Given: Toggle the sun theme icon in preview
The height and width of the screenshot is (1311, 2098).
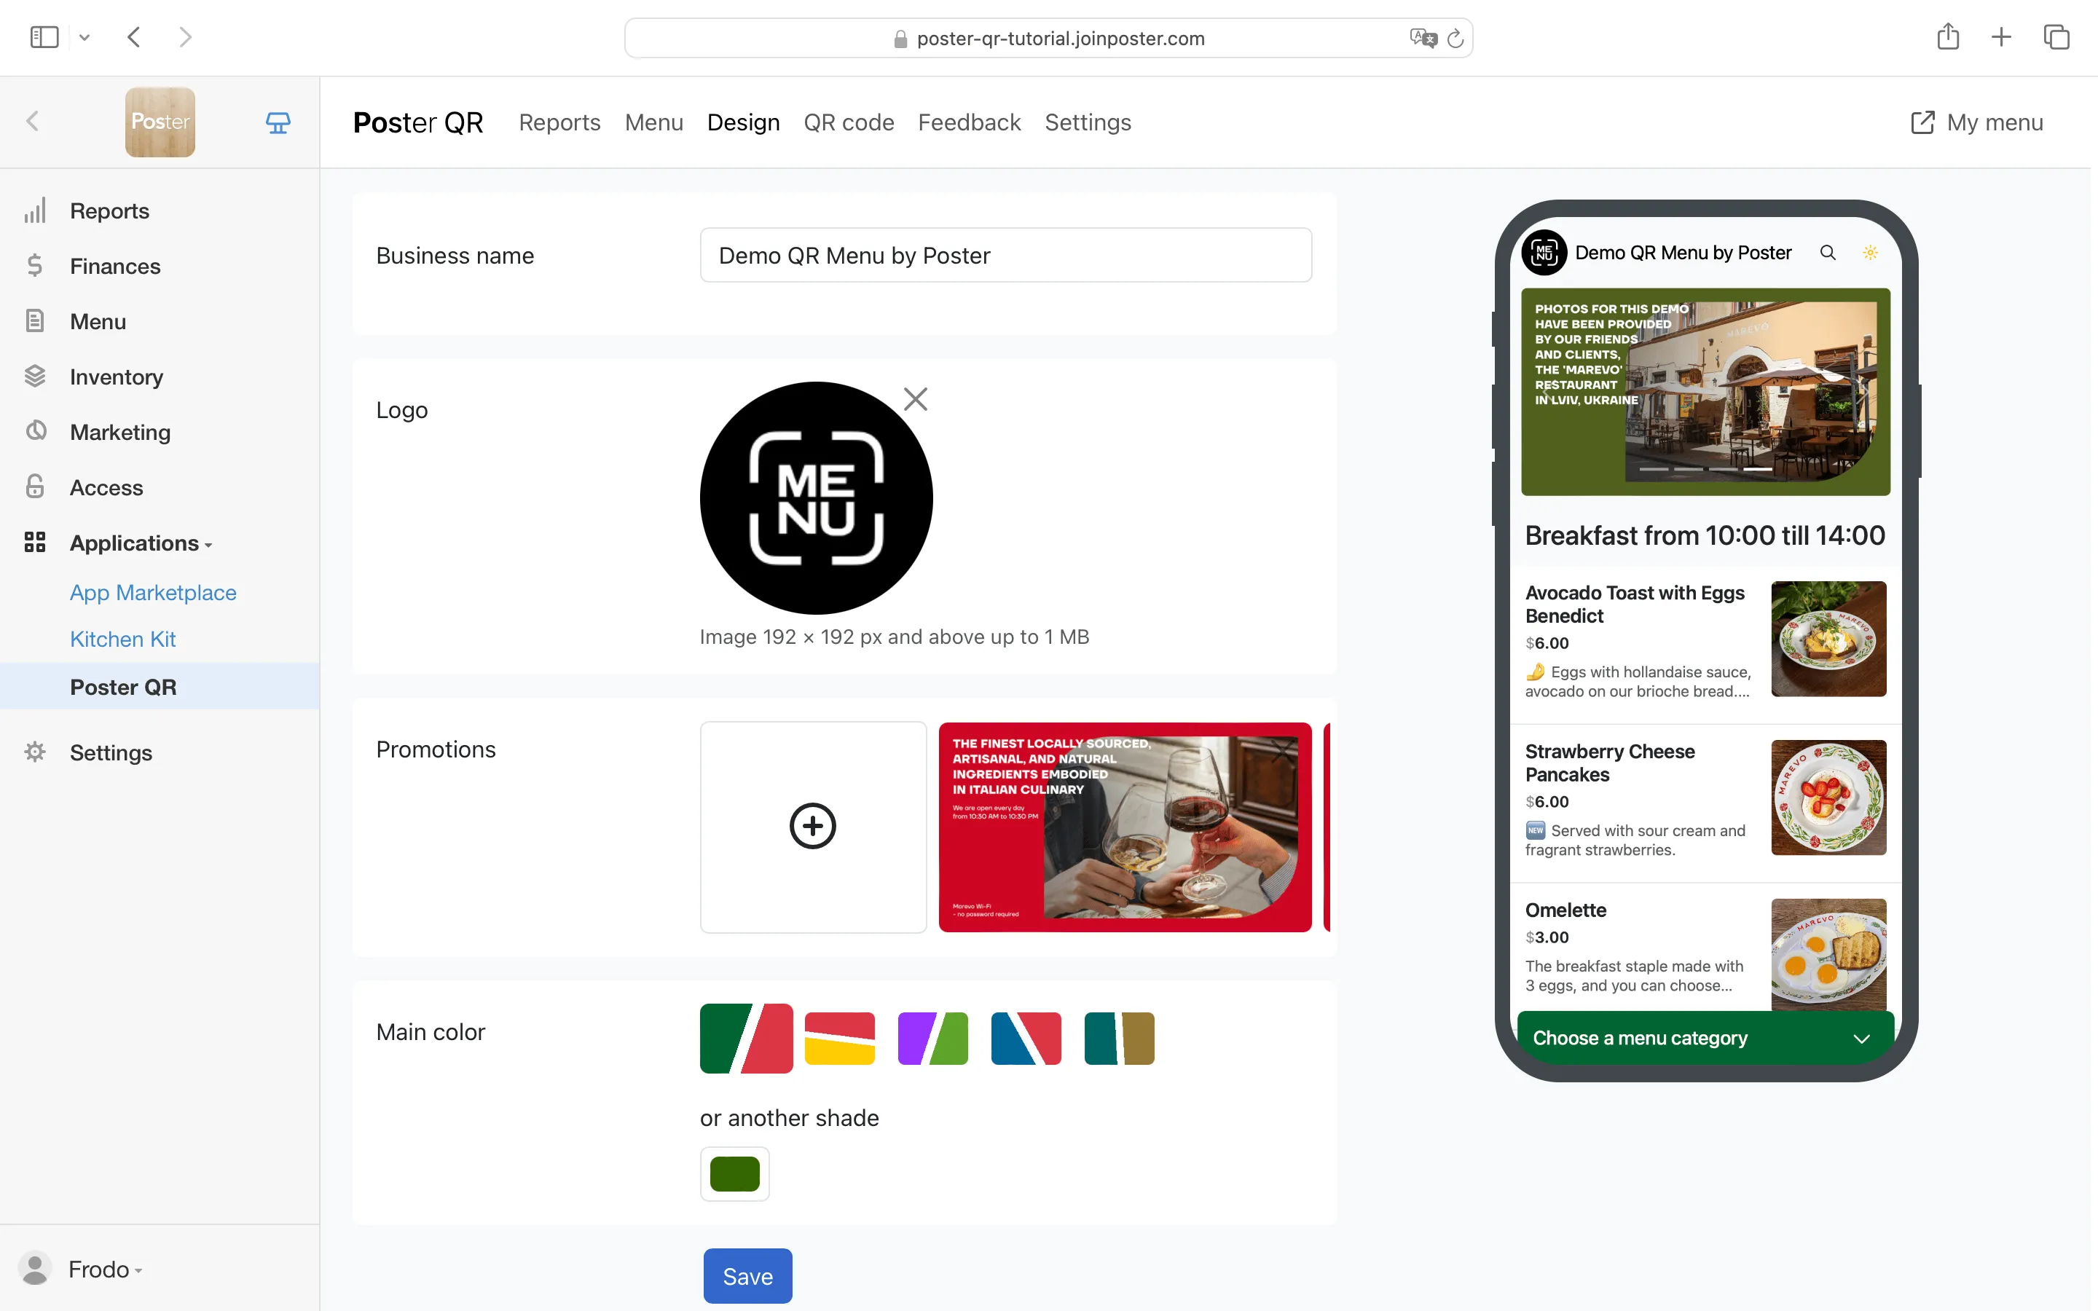Looking at the screenshot, I should (x=1870, y=252).
